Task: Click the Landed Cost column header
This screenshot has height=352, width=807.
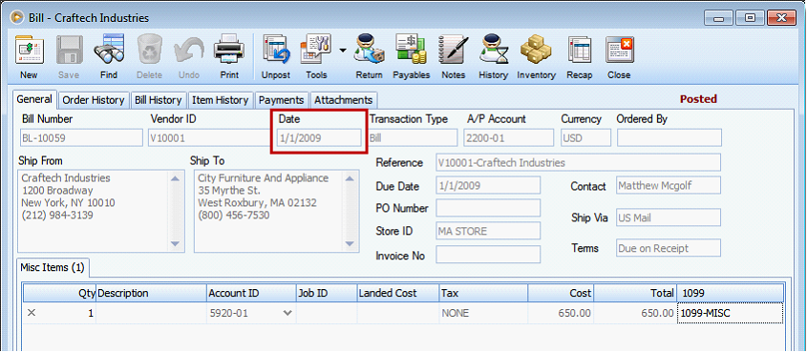Action: point(398,294)
